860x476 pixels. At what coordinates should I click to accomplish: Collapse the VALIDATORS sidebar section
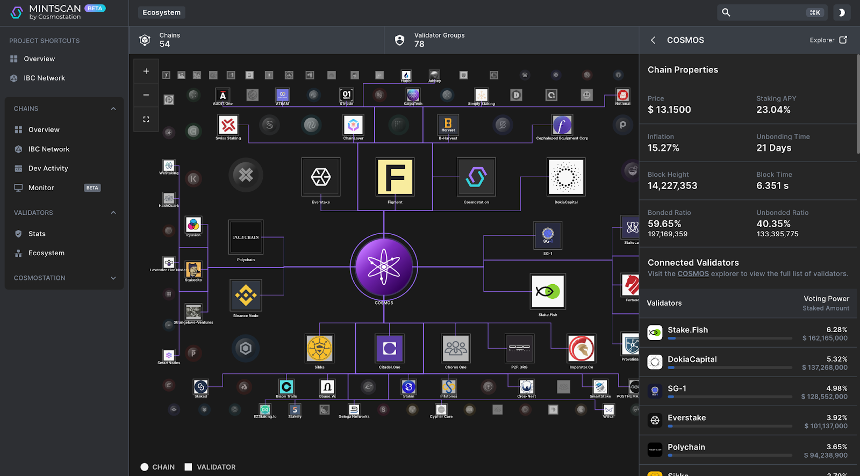(x=113, y=213)
